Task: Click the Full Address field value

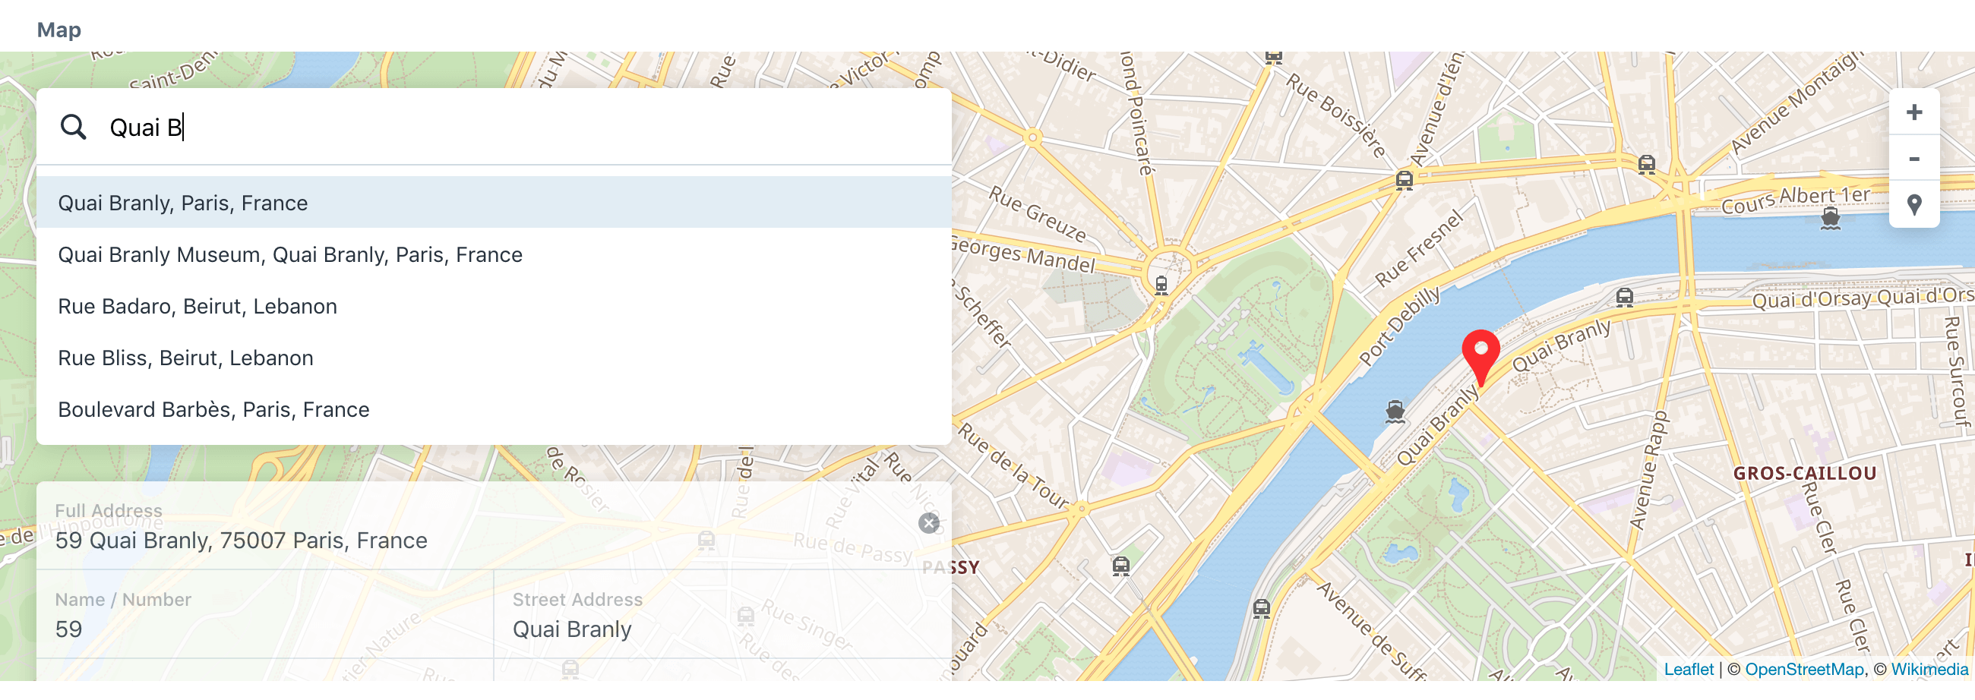Action: click(x=241, y=541)
